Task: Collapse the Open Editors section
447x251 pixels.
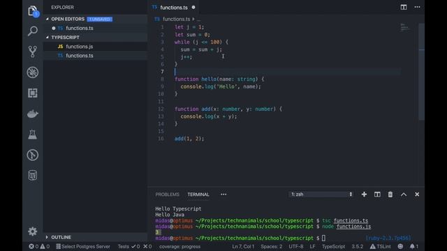Action: tap(47, 19)
